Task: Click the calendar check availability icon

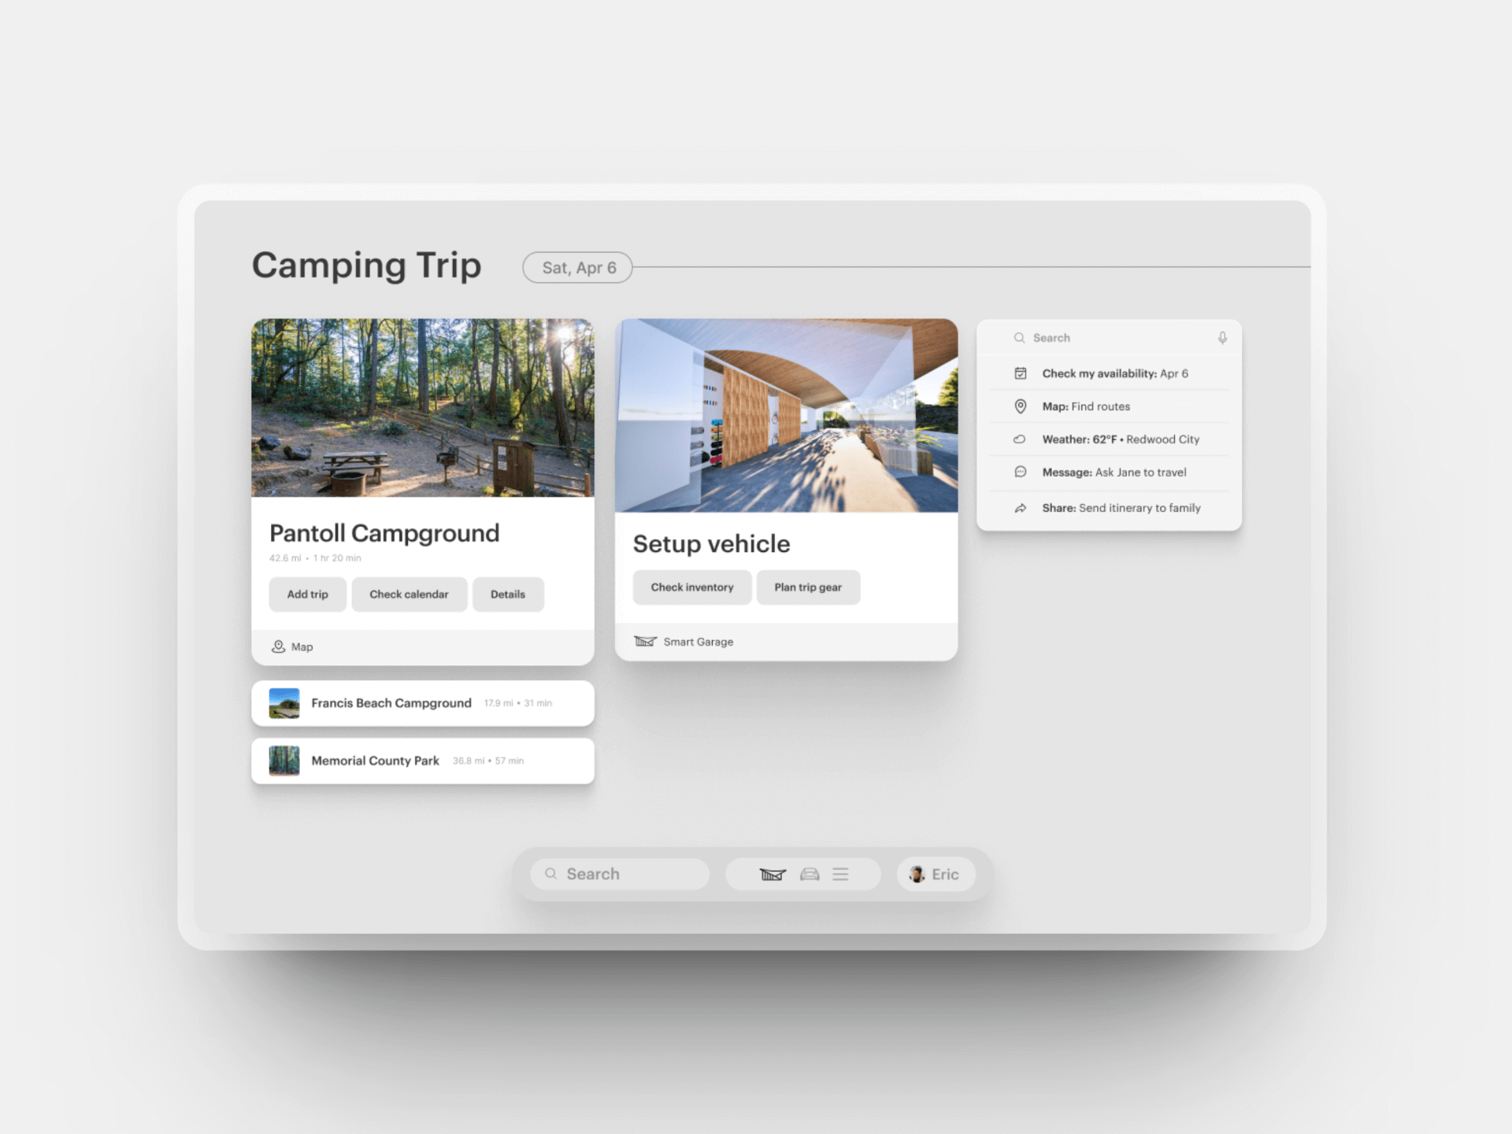Action: pyautogui.click(x=1021, y=372)
